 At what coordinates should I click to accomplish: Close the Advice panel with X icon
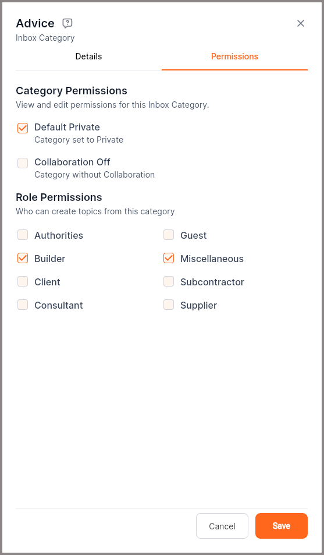pyautogui.click(x=301, y=23)
